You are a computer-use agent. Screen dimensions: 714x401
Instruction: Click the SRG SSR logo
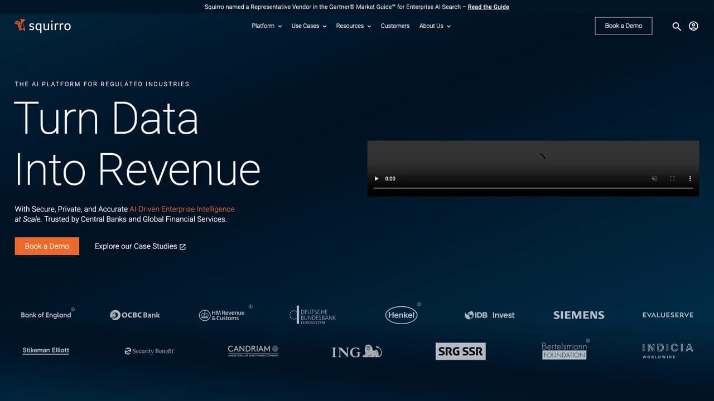click(461, 351)
